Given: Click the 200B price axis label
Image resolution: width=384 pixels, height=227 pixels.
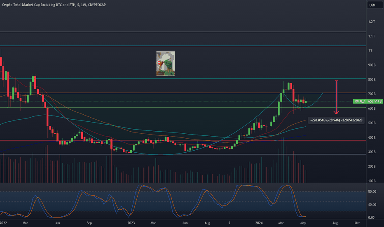Looking at the screenshot, I should click(x=372, y=166).
